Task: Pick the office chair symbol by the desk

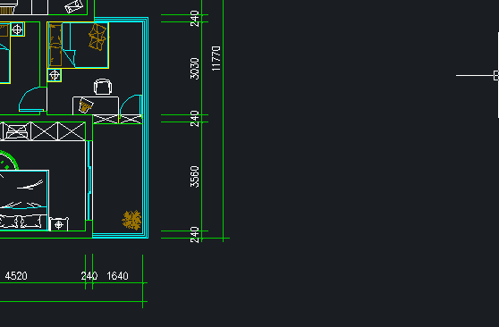Action: click(103, 87)
